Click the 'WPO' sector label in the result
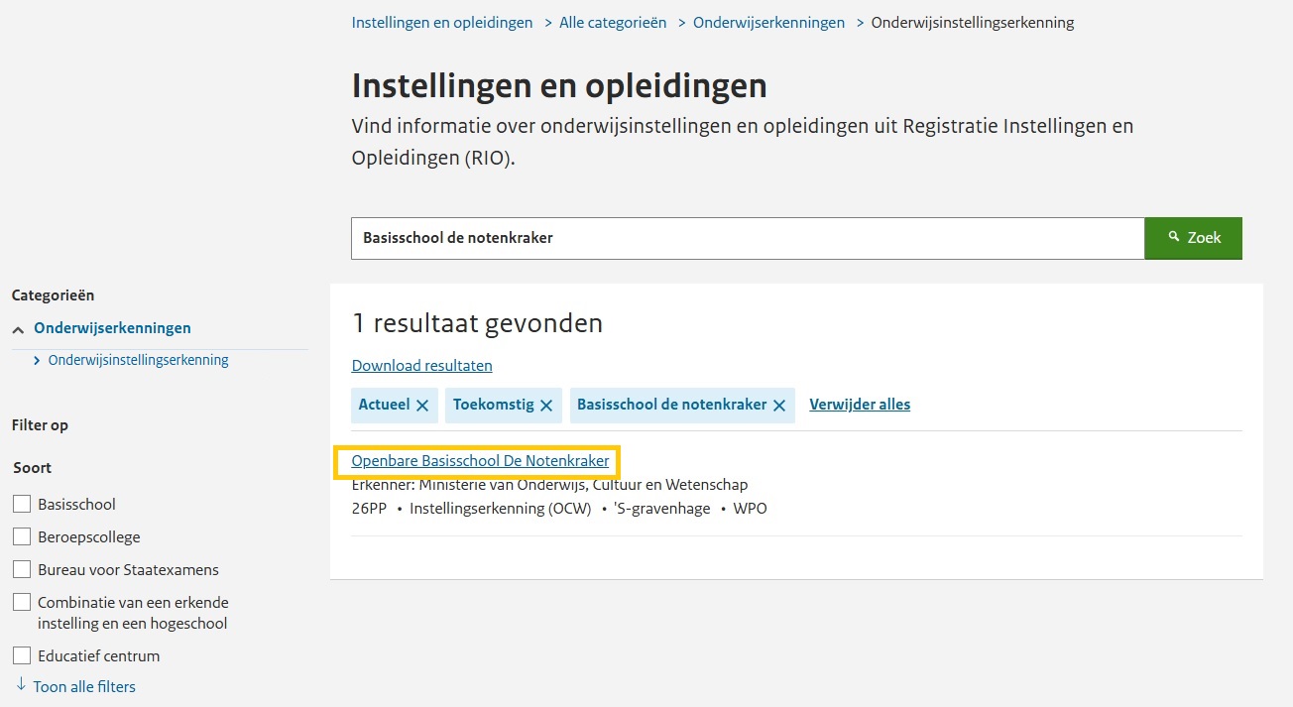The height and width of the screenshot is (707, 1293). coord(750,509)
